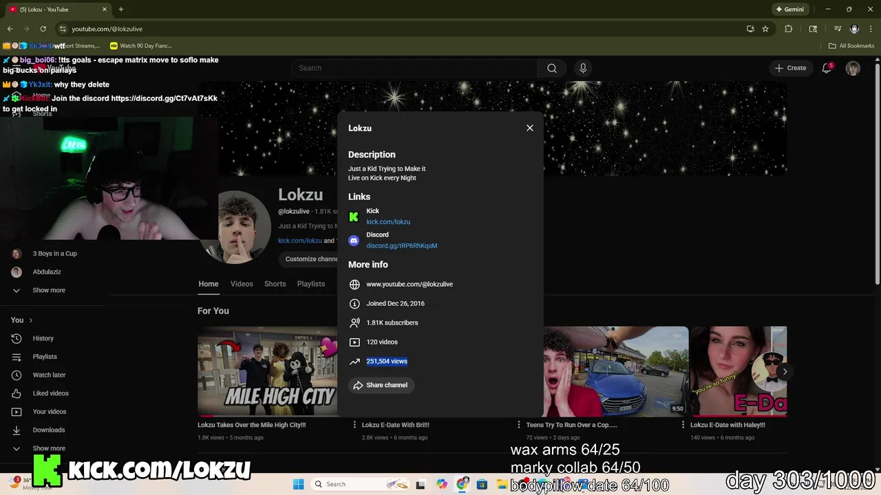Image resolution: width=881 pixels, height=495 pixels.
Task: Open Lokzu E-Date with Haley thumbnail
Action: tap(739, 372)
